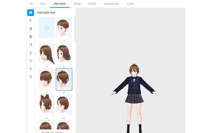Choose the partially visible bottom-right hairstyle preset
Screen dimensions: 212x133
64,125
